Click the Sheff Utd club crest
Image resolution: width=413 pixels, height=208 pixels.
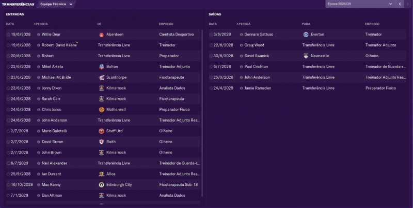tap(102, 131)
